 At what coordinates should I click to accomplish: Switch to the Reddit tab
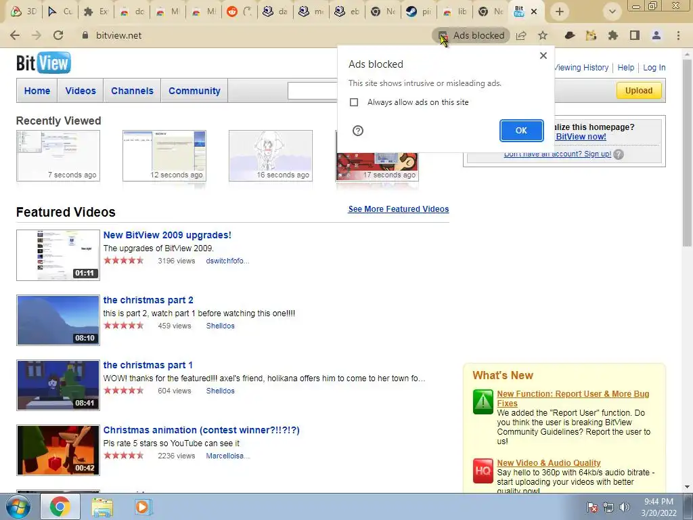(240, 12)
